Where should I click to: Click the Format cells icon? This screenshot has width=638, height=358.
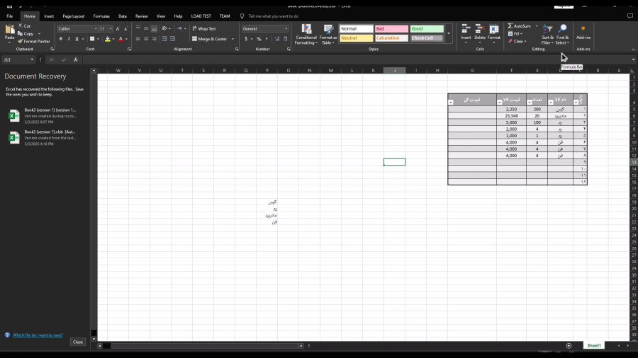tap(494, 29)
